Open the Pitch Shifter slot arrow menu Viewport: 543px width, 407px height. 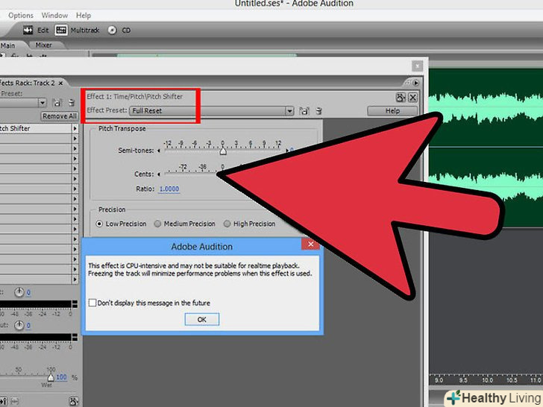(75, 128)
